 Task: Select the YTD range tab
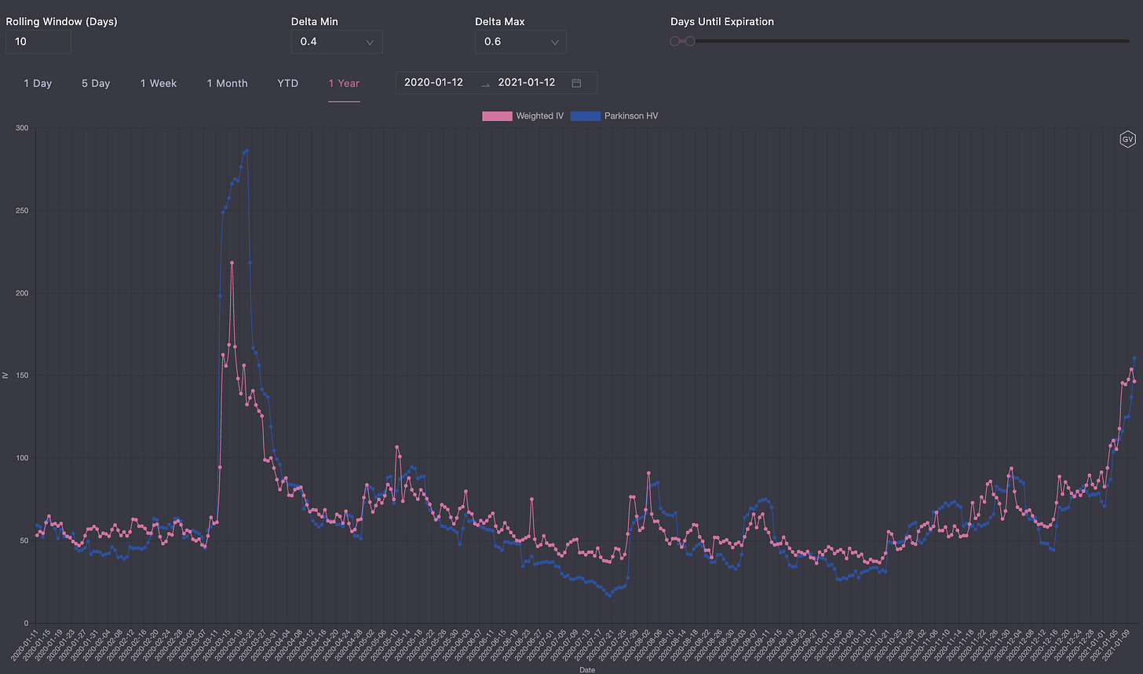(288, 83)
